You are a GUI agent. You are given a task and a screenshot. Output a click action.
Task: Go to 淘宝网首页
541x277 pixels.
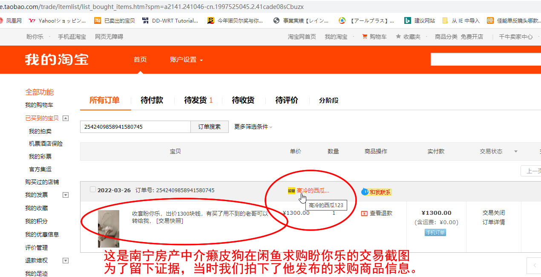click(302, 37)
